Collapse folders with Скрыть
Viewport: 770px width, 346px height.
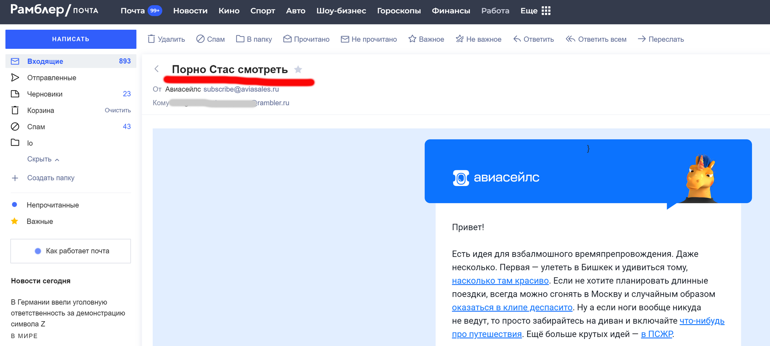click(x=43, y=159)
